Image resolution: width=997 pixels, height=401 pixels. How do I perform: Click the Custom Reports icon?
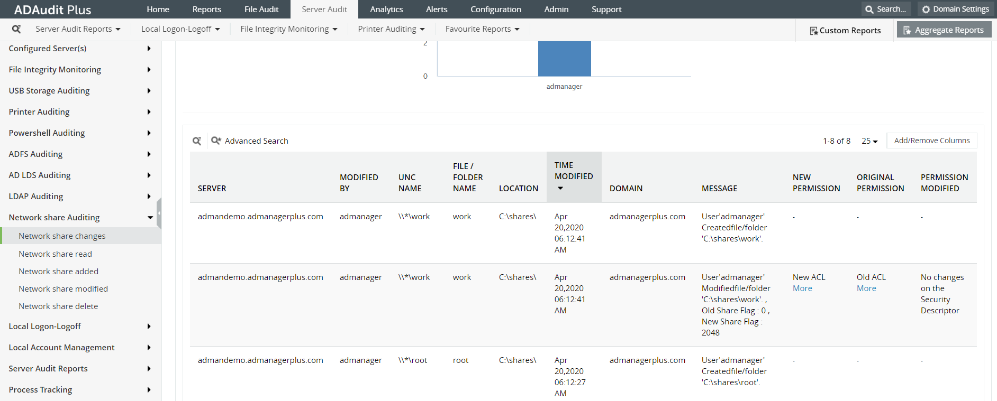pos(813,31)
